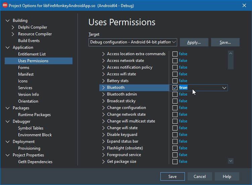Click the Save... button next to Apply

tap(225, 42)
